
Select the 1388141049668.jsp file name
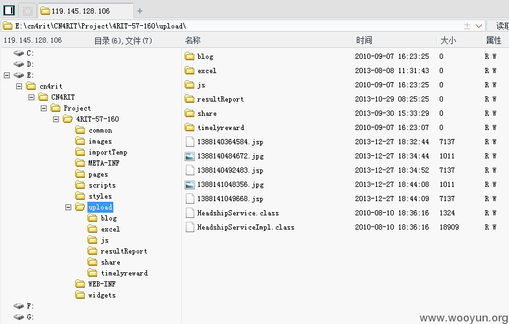(230, 199)
